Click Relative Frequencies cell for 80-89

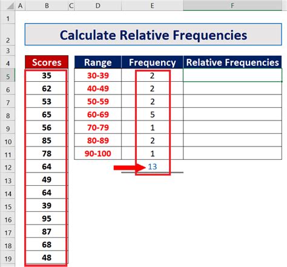(233, 140)
